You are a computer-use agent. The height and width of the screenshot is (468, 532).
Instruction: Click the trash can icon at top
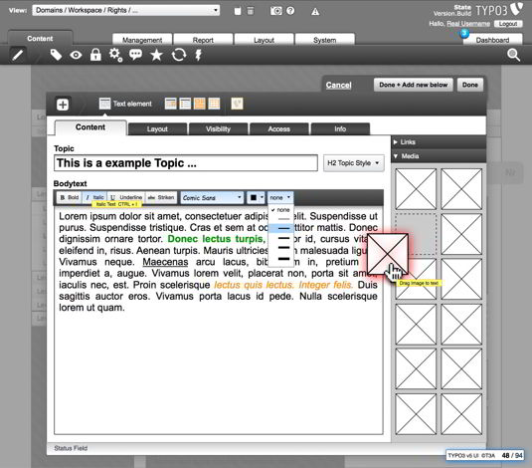[251, 11]
